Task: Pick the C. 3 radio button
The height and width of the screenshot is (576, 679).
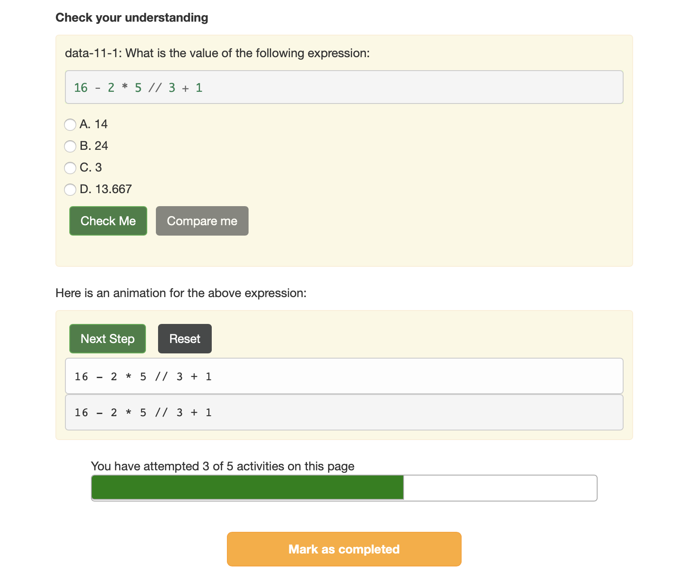Action: point(70,168)
